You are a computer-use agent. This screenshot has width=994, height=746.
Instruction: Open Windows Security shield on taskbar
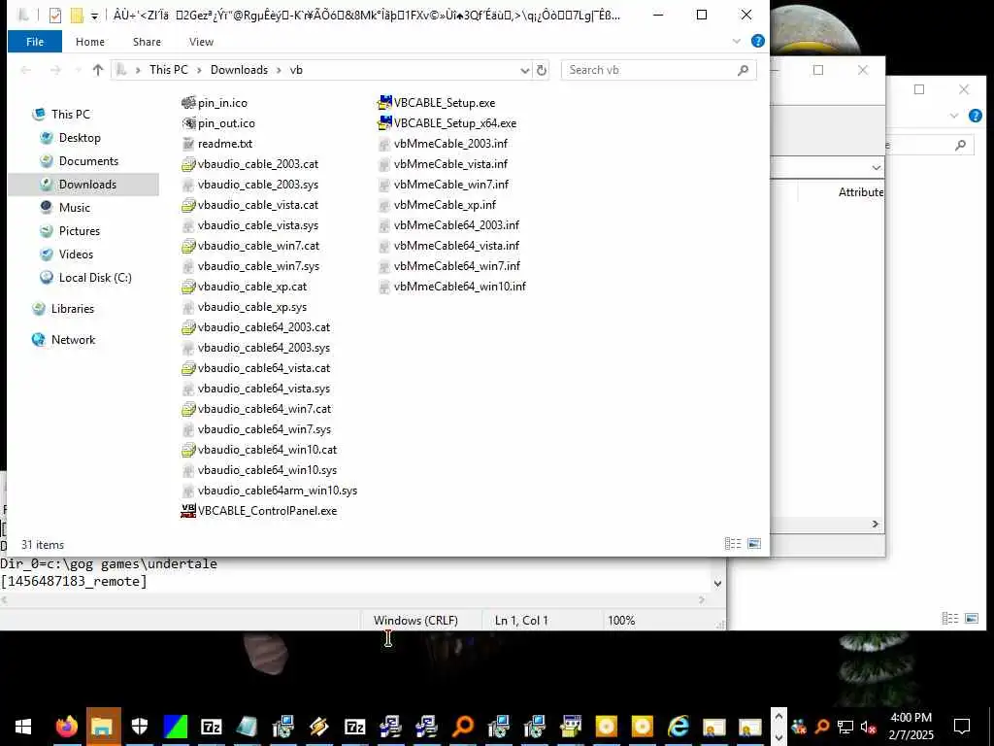(139, 727)
